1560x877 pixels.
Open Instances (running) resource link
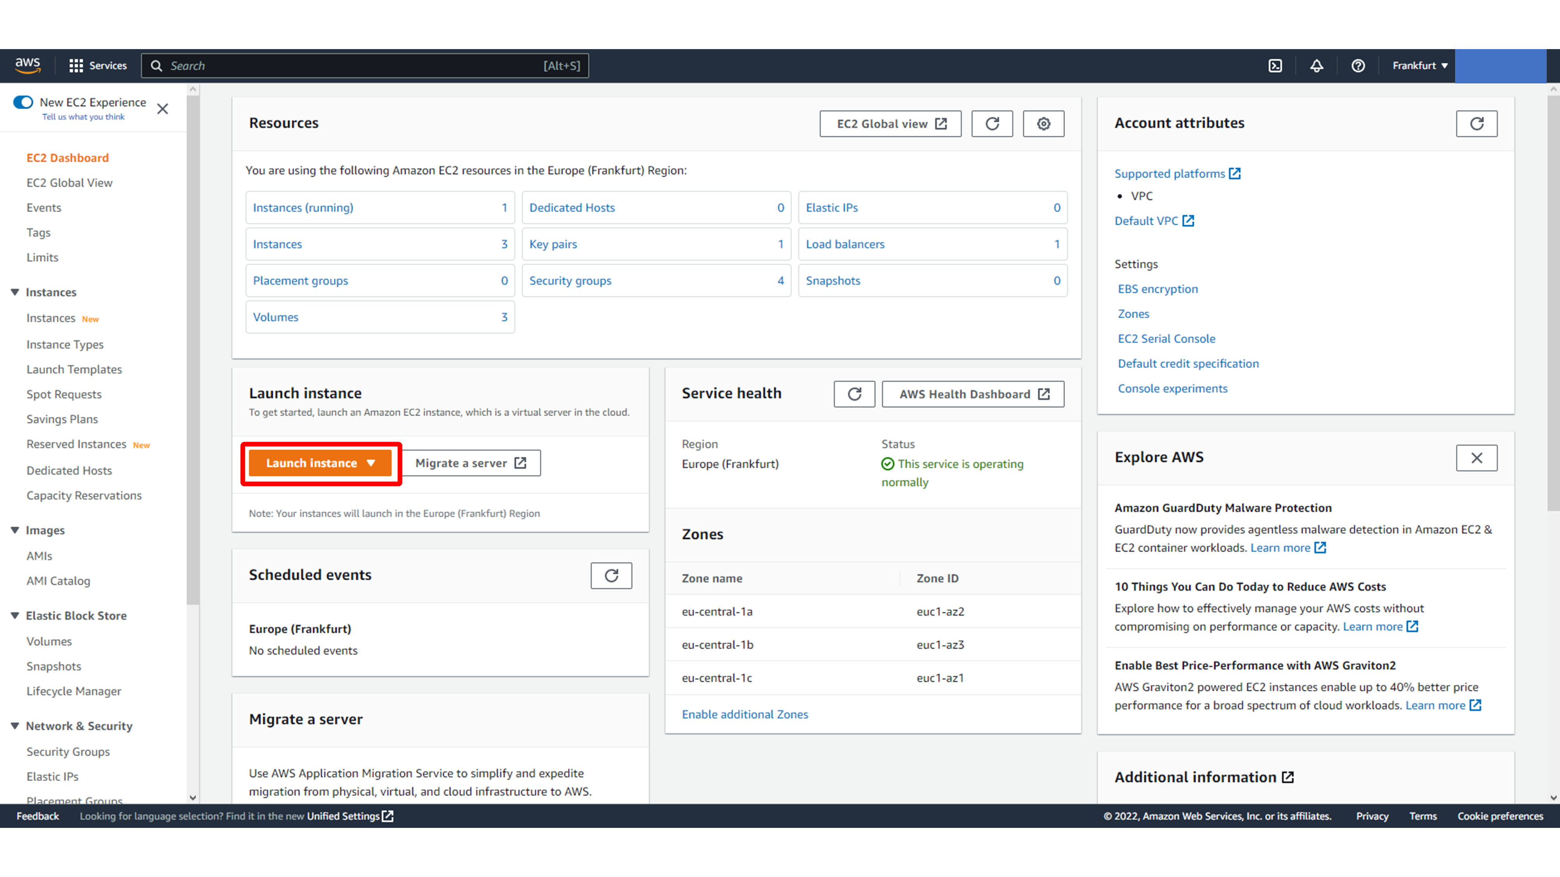click(x=303, y=208)
